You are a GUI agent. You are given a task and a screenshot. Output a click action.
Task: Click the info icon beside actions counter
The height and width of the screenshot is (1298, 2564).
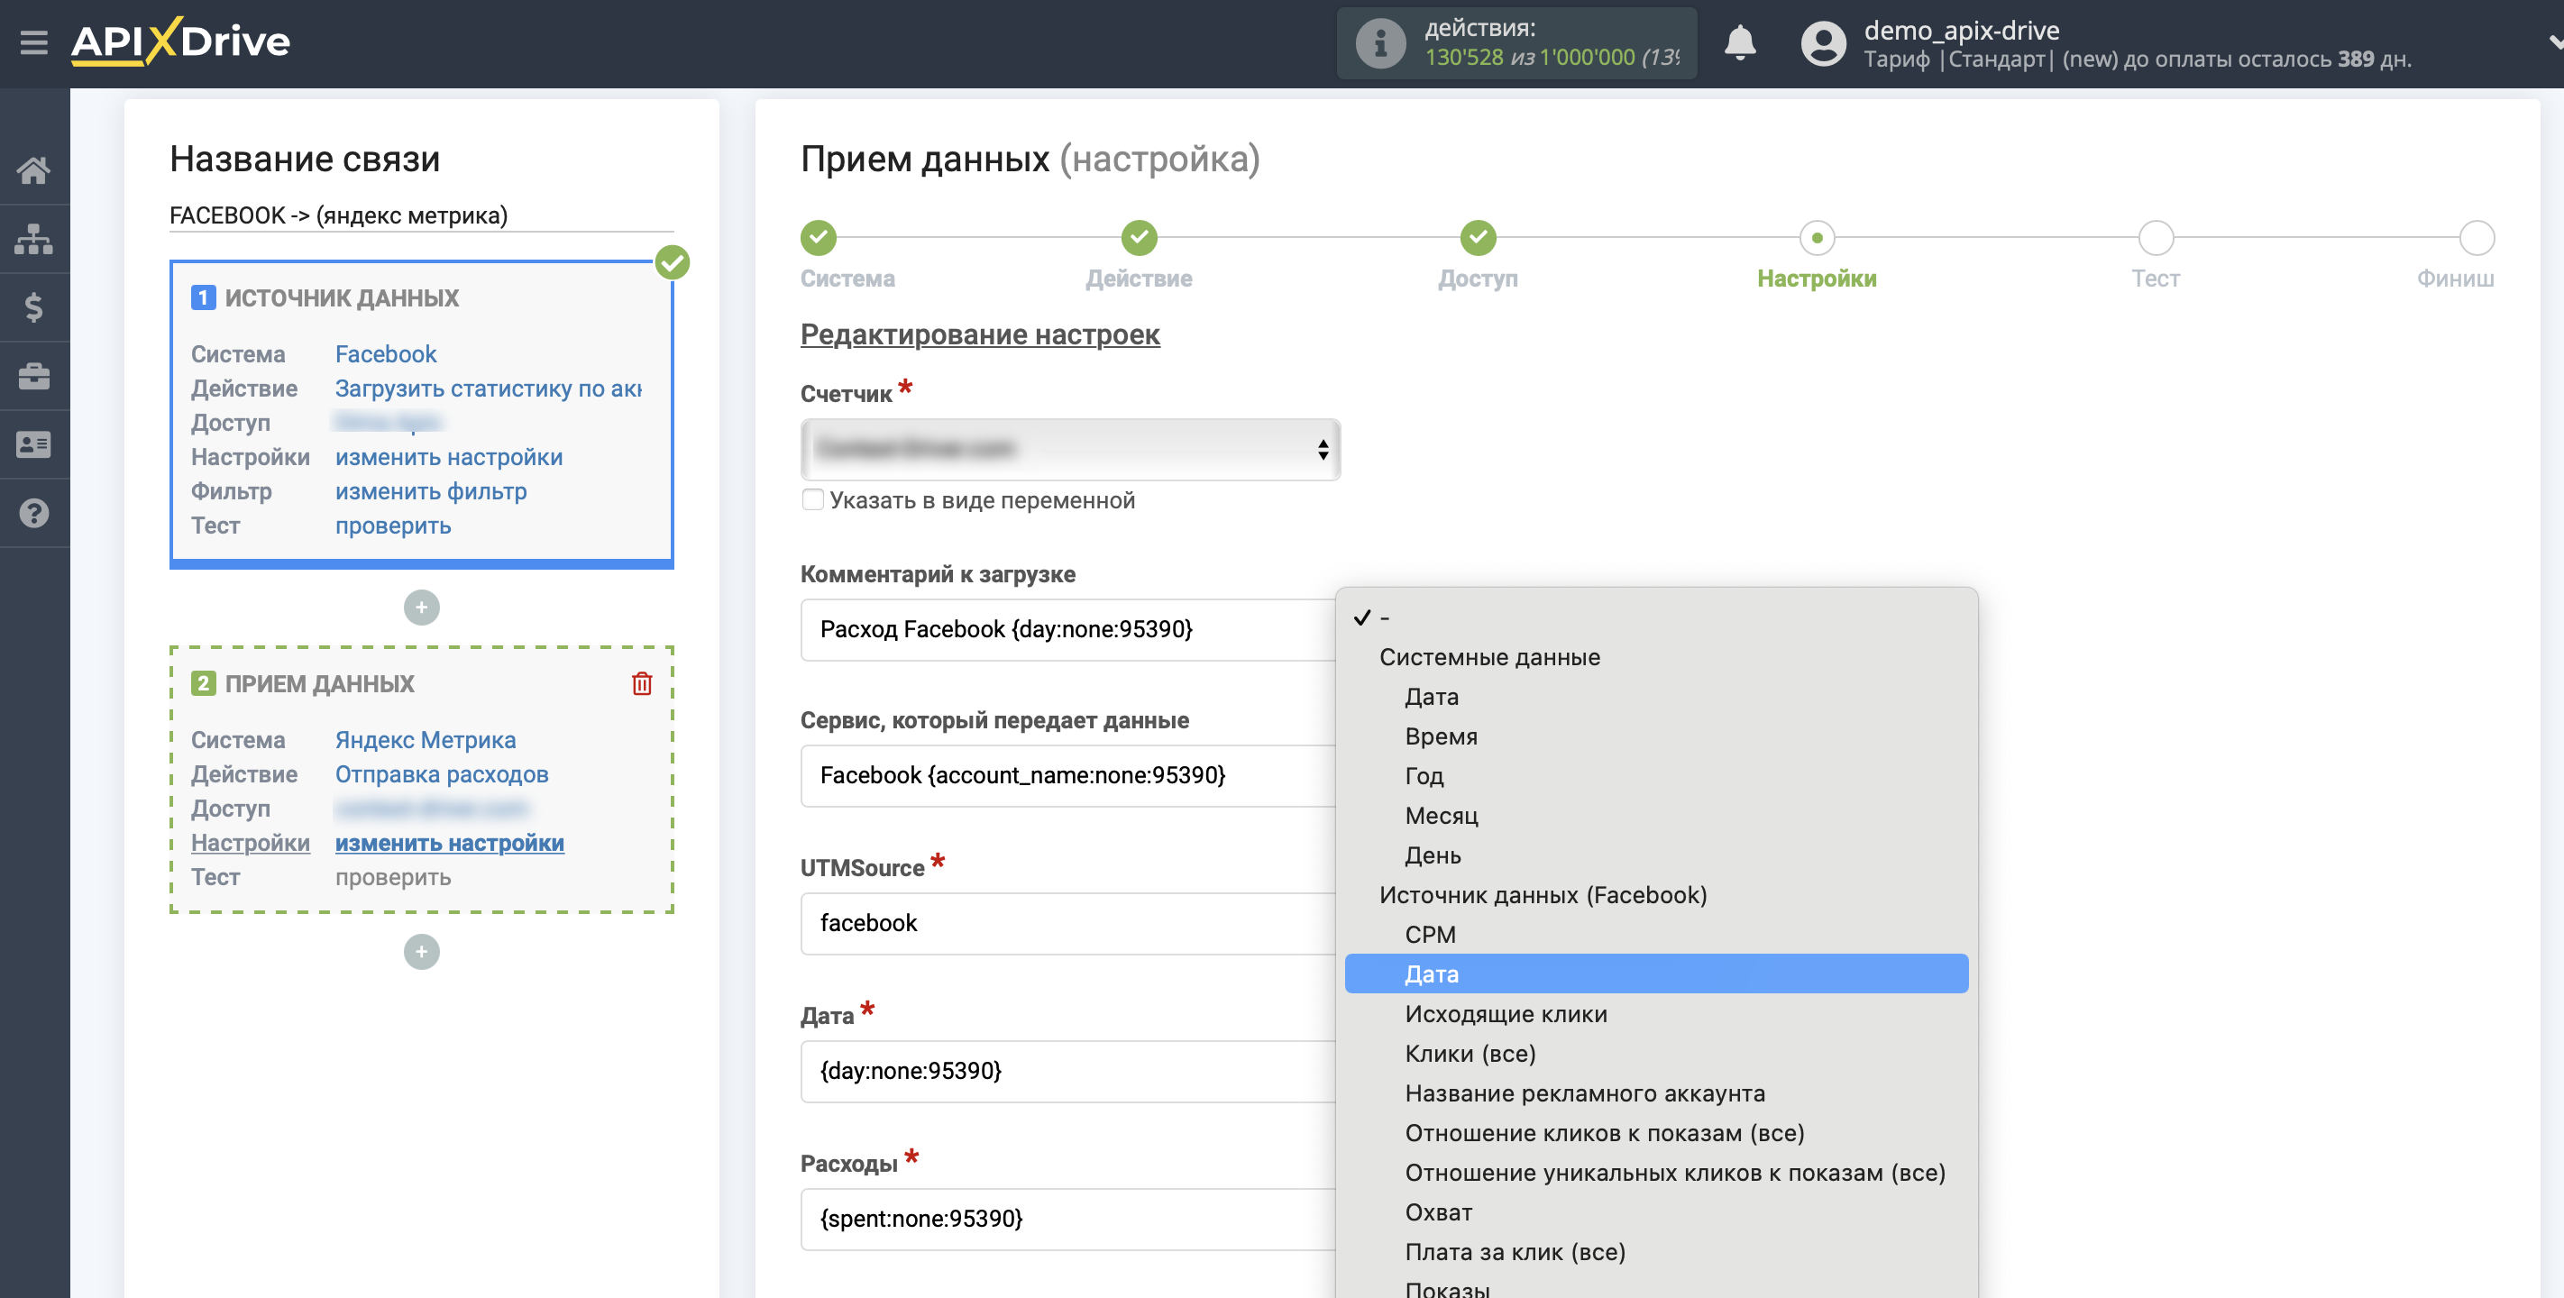(1380, 42)
